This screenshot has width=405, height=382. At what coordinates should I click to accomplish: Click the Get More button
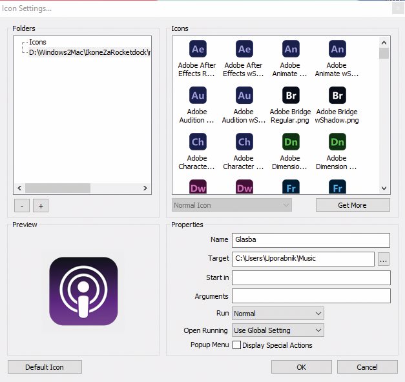353,205
